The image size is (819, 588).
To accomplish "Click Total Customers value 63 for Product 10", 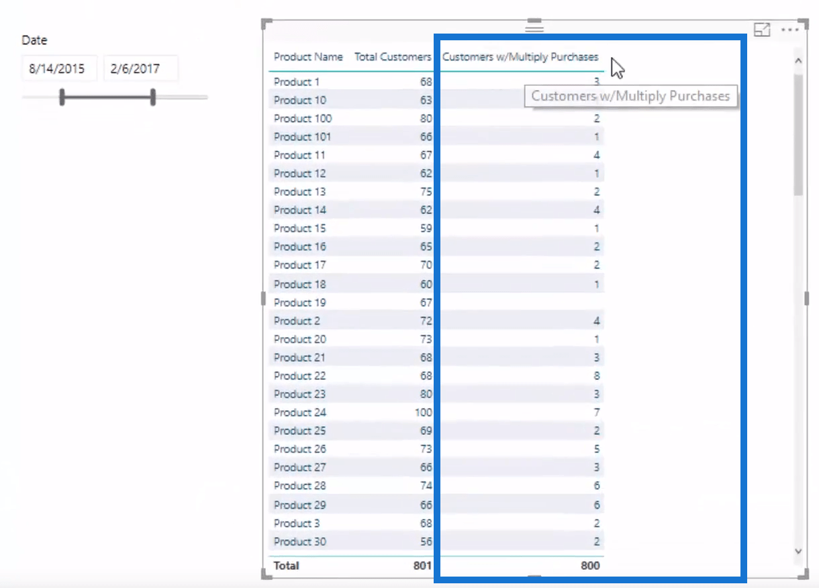I will coord(426,100).
